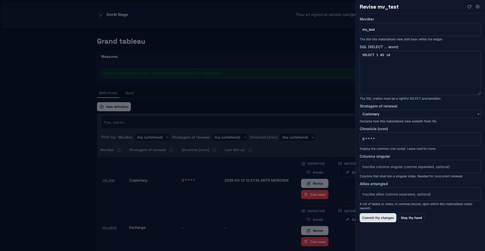
Task: Open the Moniker column menu icon
Action: point(119,150)
